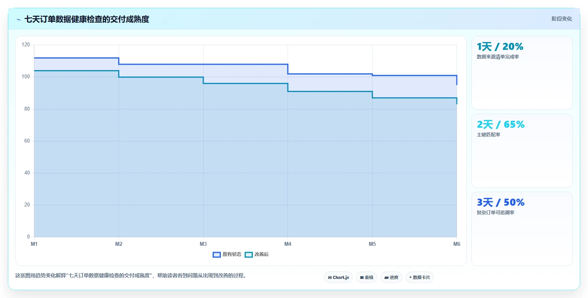Screen dimensions: 588x298
Task: Click the 表格 tag button
Action: coord(366,277)
